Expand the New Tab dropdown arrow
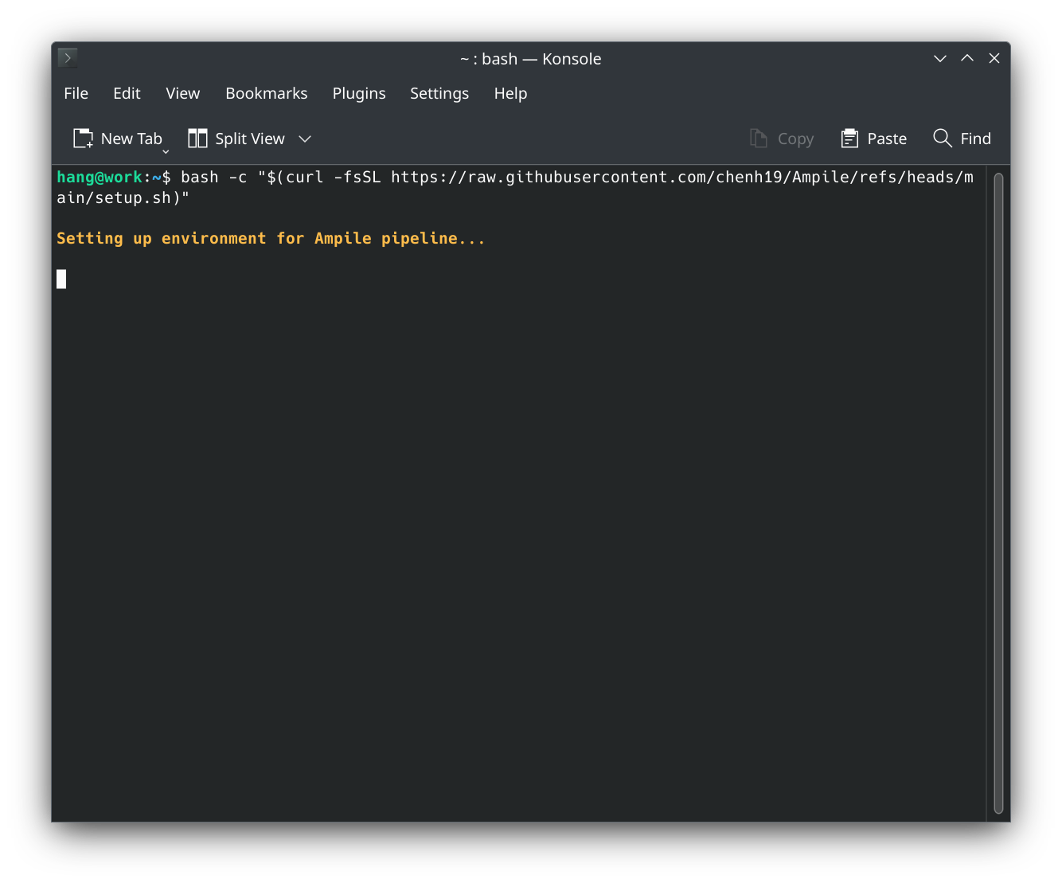The height and width of the screenshot is (883, 1062). coord(166,150)
